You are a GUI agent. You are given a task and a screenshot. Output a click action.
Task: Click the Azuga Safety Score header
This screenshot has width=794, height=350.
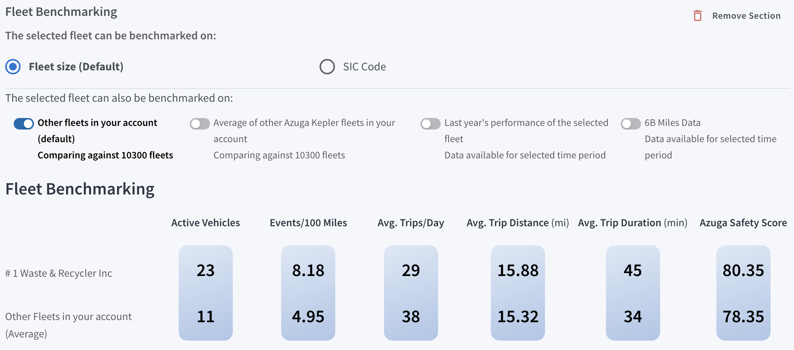point(743,223)
